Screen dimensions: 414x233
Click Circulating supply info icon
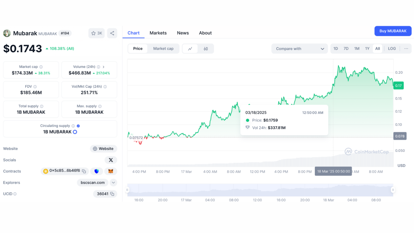pyautogui.click(x=73, y=126)
